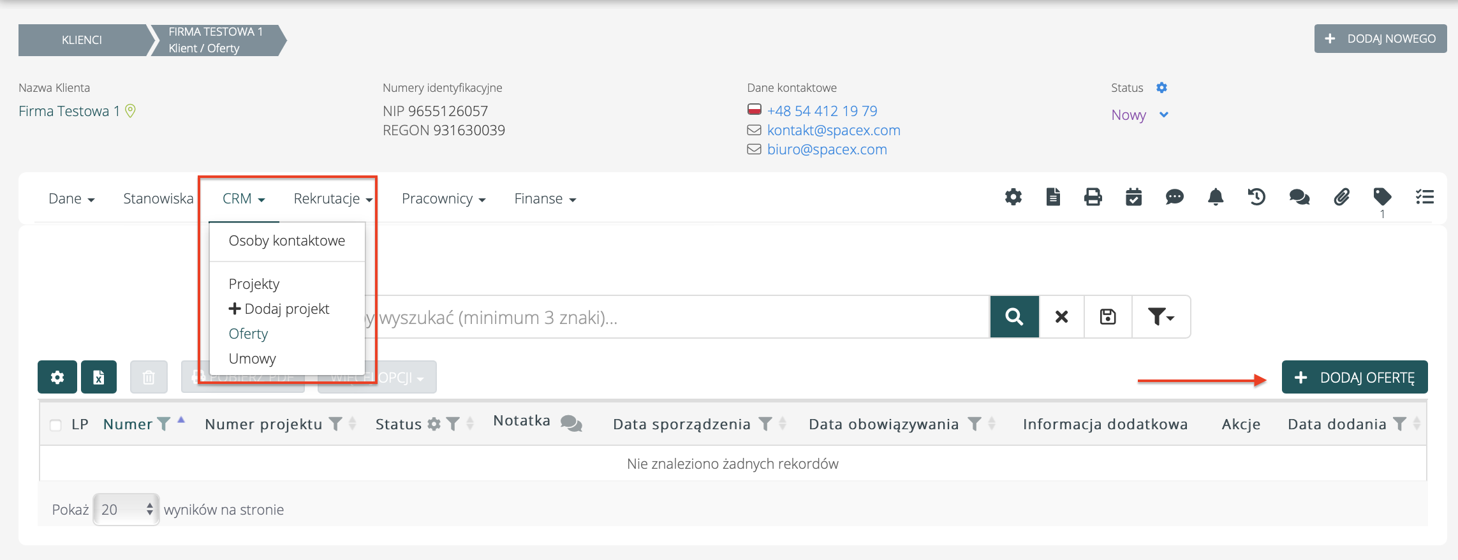Open the kontakt@spacex.com email link
This screenshot has width=1458, height=560.
point(833,130)
